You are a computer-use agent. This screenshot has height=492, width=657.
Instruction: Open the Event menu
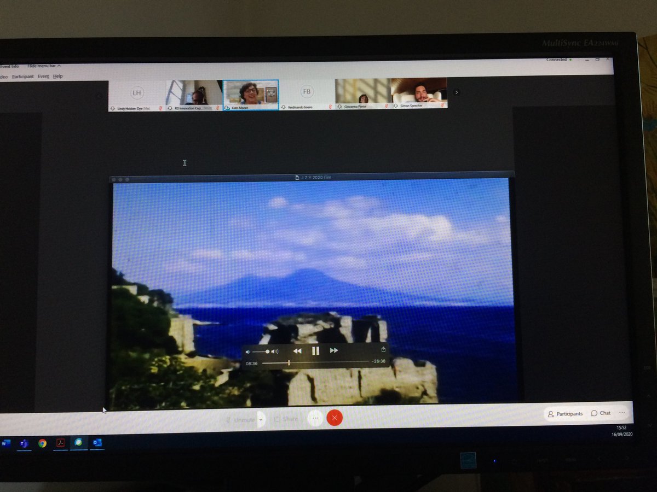(43, 77)
